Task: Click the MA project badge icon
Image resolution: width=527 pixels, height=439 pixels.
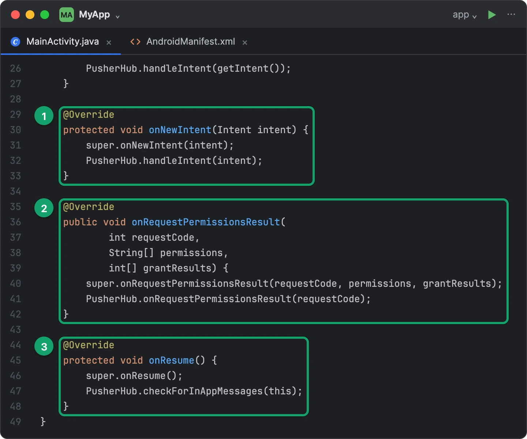Action: pos(67,15)
